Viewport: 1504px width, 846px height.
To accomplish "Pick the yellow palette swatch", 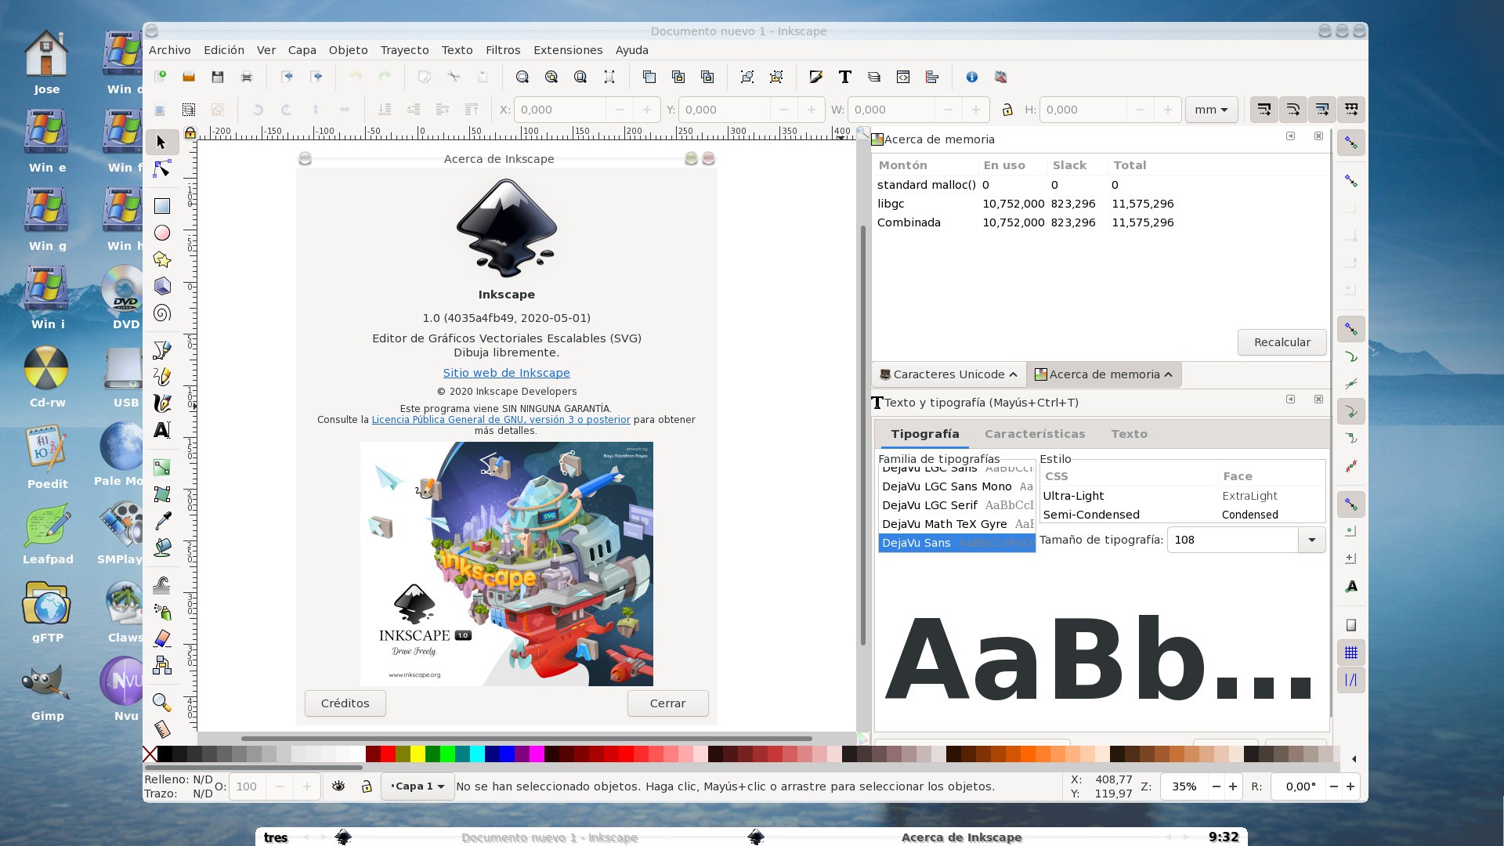I will [x=418, y=754].
